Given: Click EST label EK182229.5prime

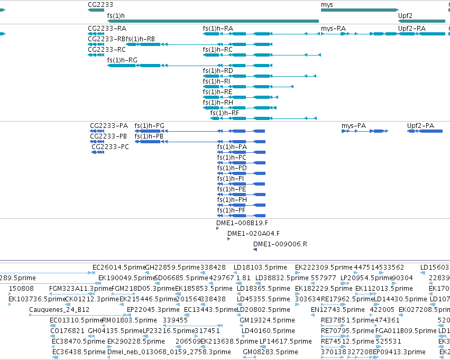Looking at the screenshot, I should 324,289.
